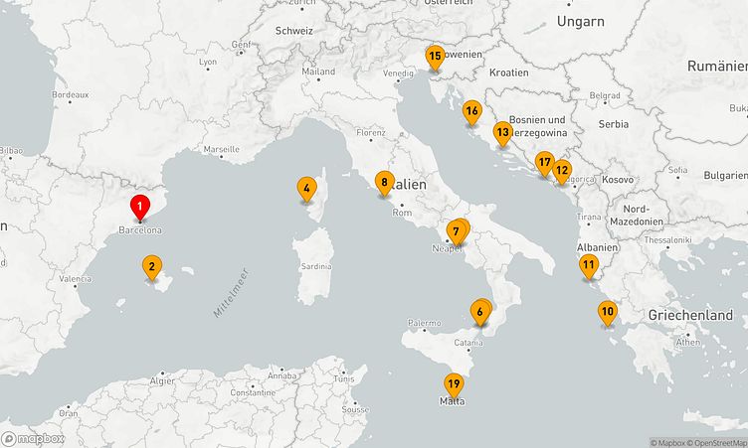748x448 pixels.
Task: Click the Marseille city label
Action: pos(221,149)
